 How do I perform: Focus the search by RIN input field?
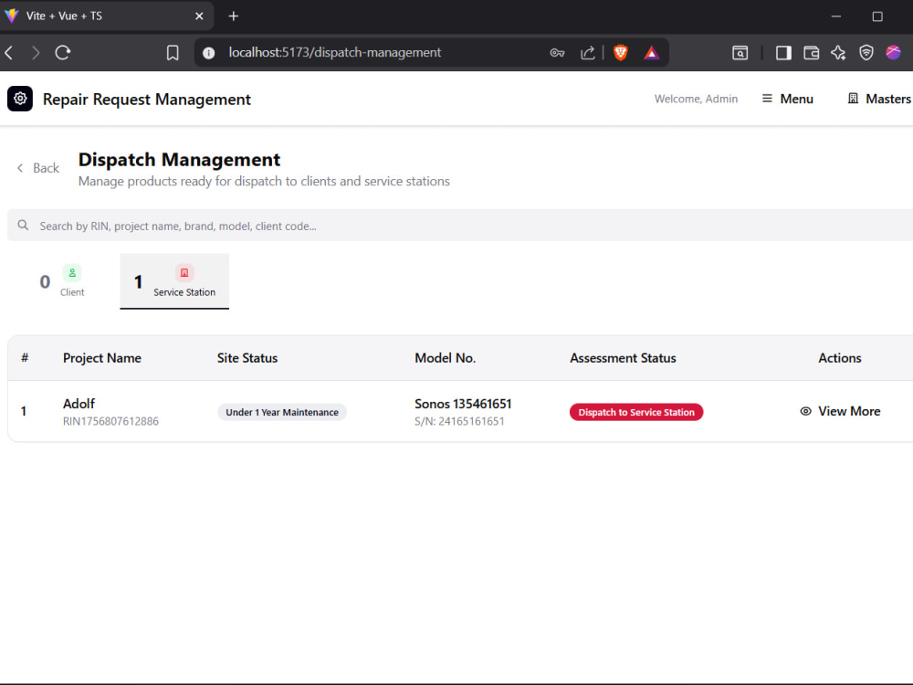pos(460,226)
